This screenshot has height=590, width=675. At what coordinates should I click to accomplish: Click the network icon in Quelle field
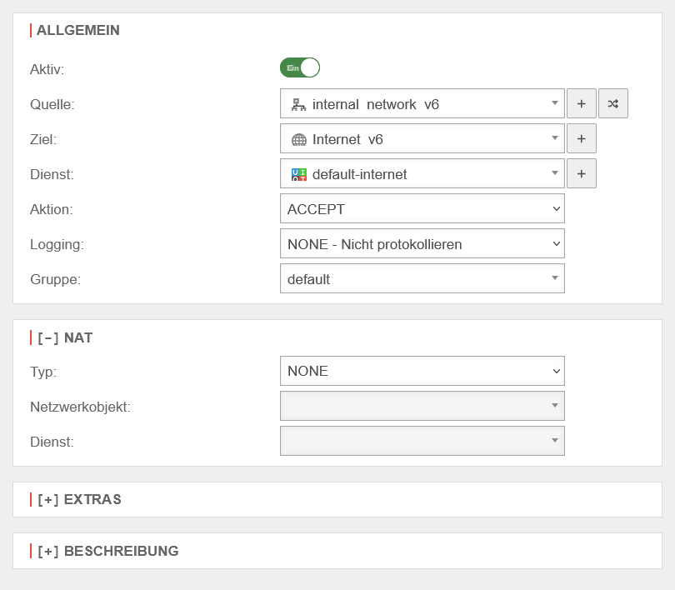click(x=298, y=105)
